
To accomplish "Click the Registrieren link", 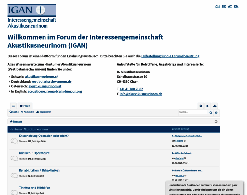I will (x=45, y=112).
